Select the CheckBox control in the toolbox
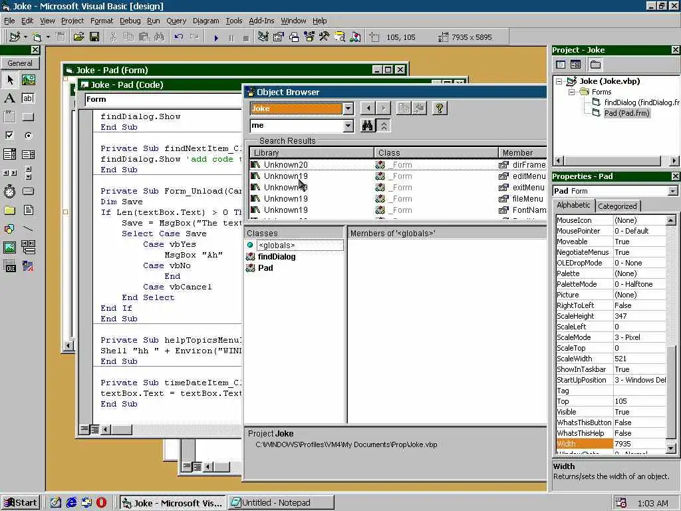This screenshot has width=681, height=511. pos(9,136)
